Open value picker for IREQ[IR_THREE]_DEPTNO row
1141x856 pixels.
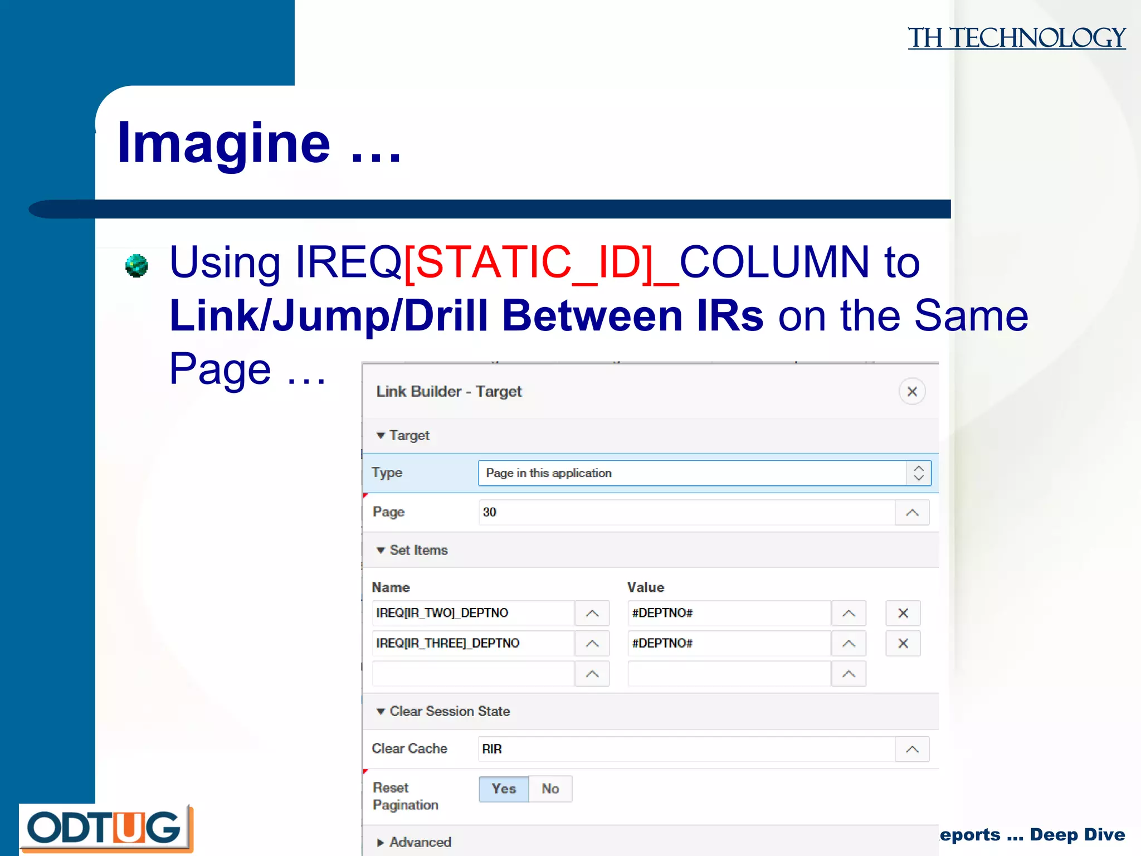(849, 643)
